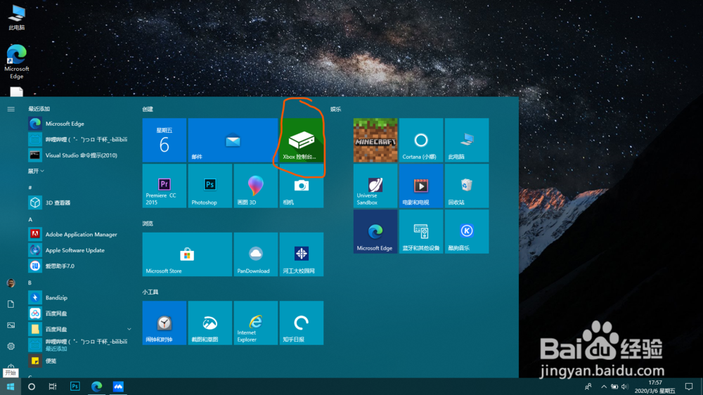Viewport: 703px width, 395px height.
Task: Open Settings gear in the Start sidebar
Action: click(11, 346)
